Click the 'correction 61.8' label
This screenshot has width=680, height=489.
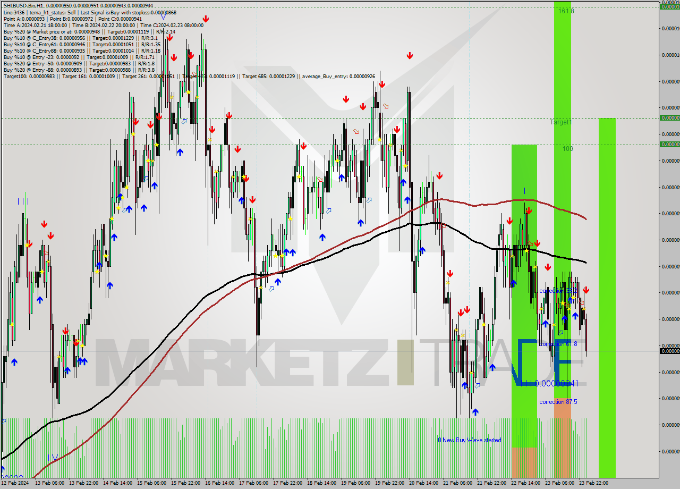[558, 344]
